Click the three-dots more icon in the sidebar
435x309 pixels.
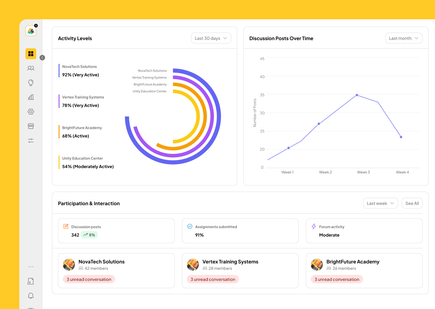tap(31, 267)
